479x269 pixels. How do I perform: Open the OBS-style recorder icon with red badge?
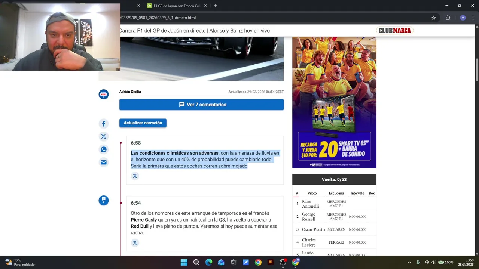pos(283,262)
